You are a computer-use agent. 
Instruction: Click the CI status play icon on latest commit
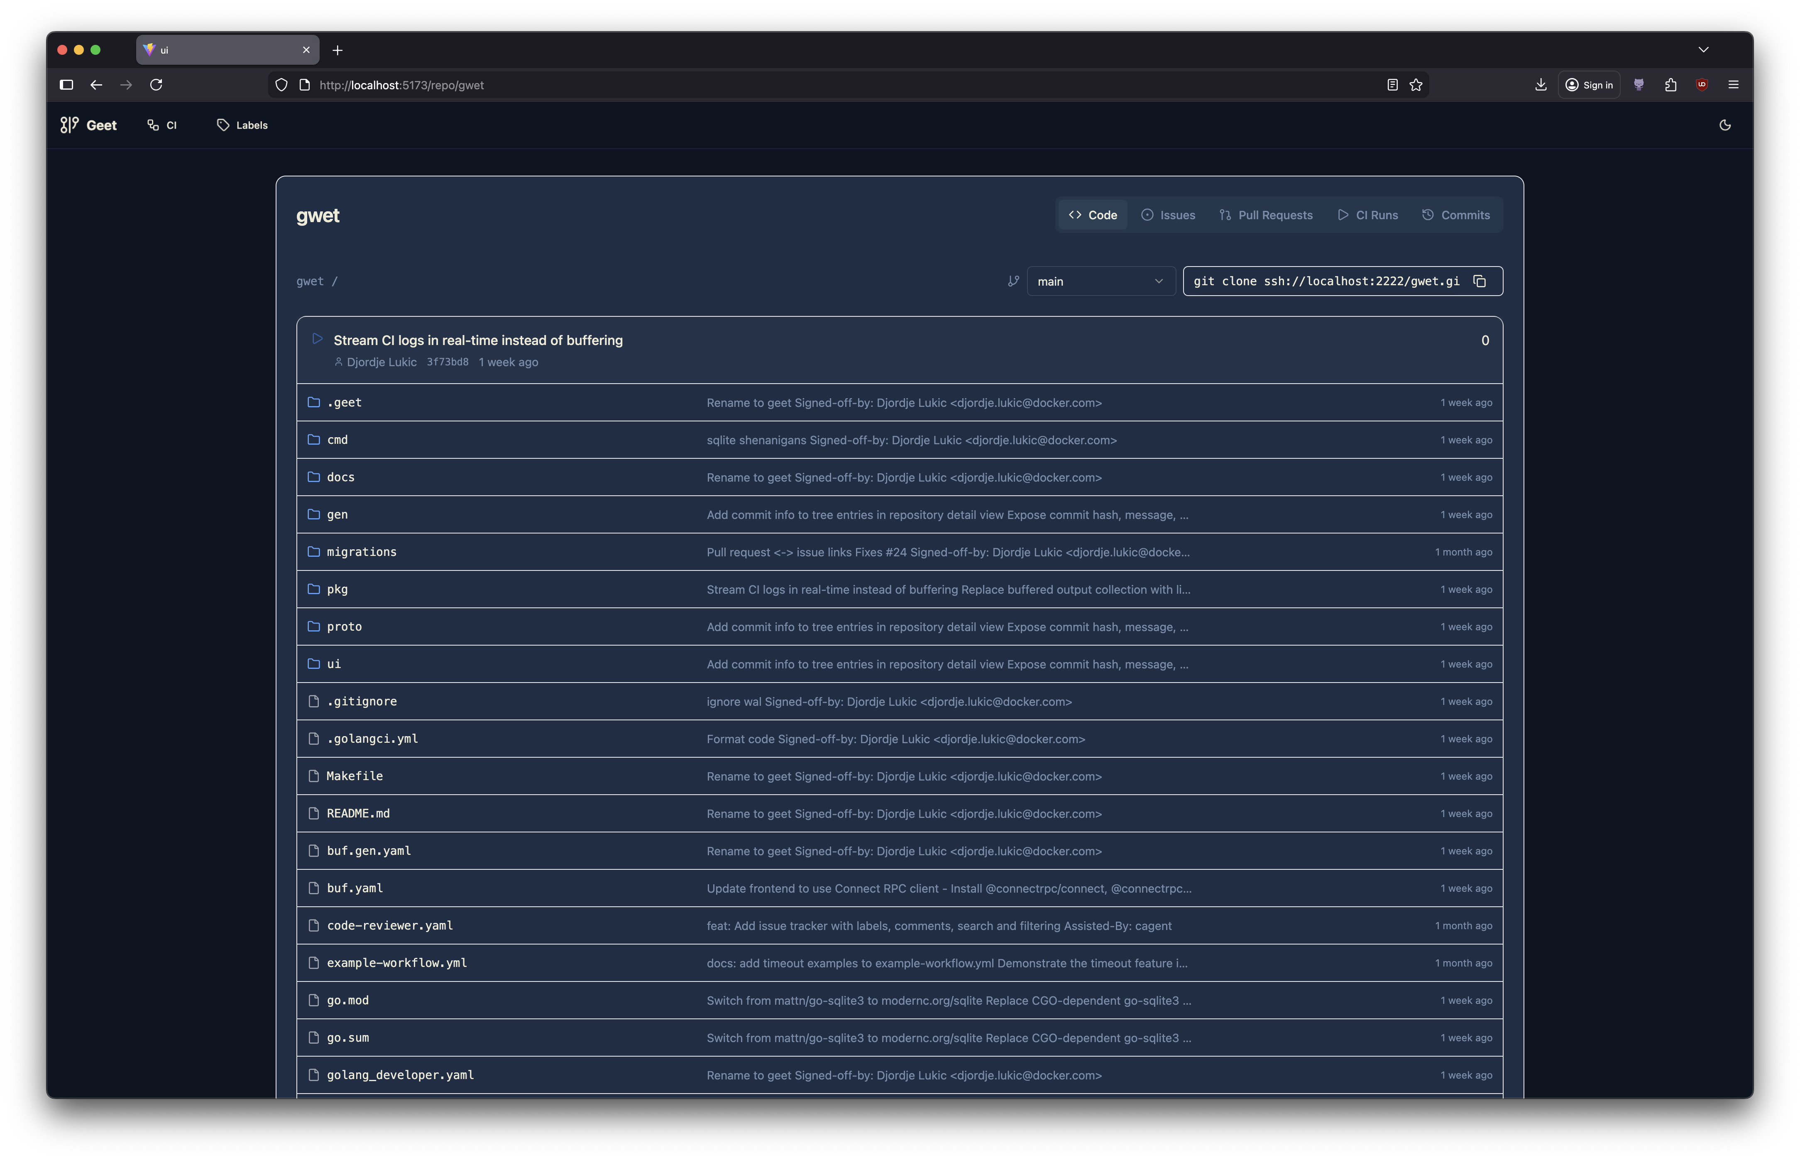click(x=317, y=339)
